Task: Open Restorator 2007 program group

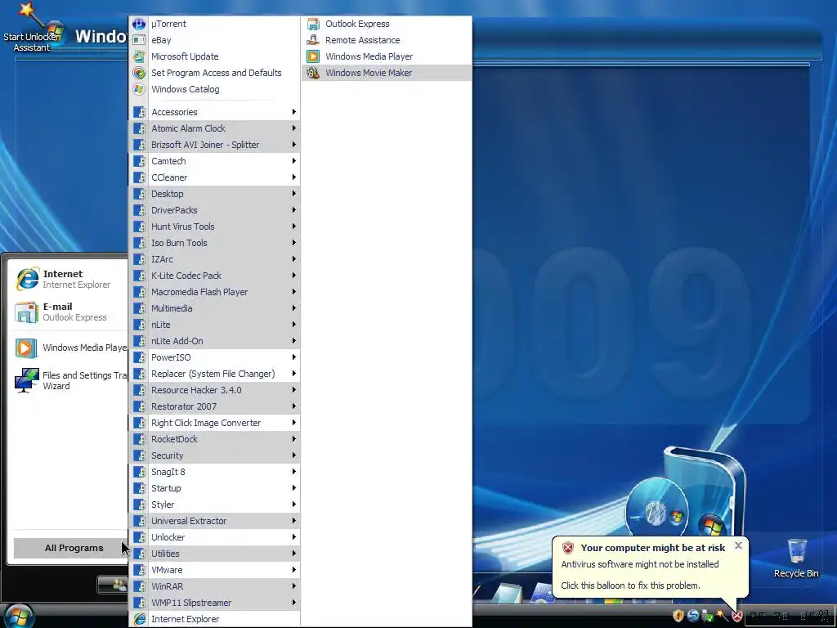Action: click(x=214, y=407)
